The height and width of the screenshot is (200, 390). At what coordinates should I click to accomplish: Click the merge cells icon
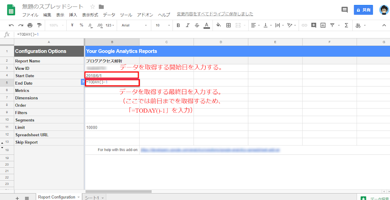238,25
